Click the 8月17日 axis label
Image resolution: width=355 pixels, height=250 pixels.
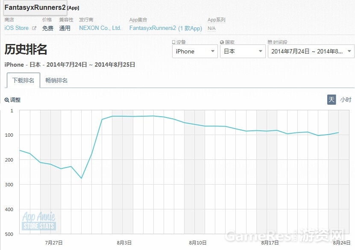coord(270,243)
